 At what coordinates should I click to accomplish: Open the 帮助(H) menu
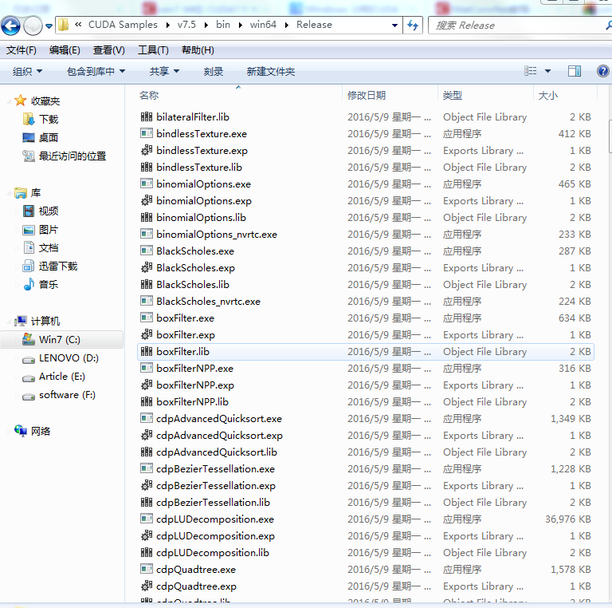pyautogui.click(x=198, y=50)
